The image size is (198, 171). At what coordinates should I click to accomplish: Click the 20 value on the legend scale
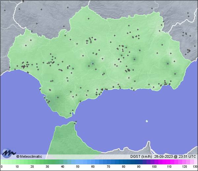coord(32,166)
